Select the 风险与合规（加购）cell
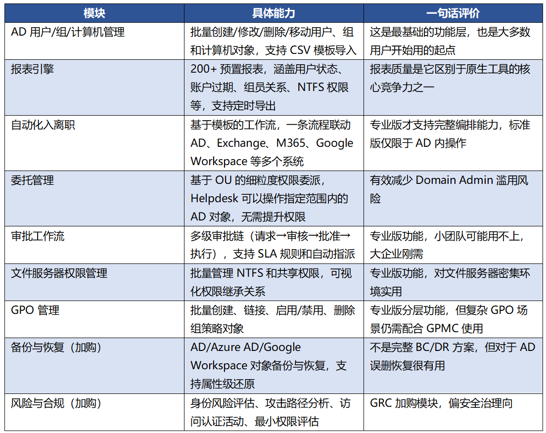The height and width of the screenshot is (433, 546). pos(94,412)
